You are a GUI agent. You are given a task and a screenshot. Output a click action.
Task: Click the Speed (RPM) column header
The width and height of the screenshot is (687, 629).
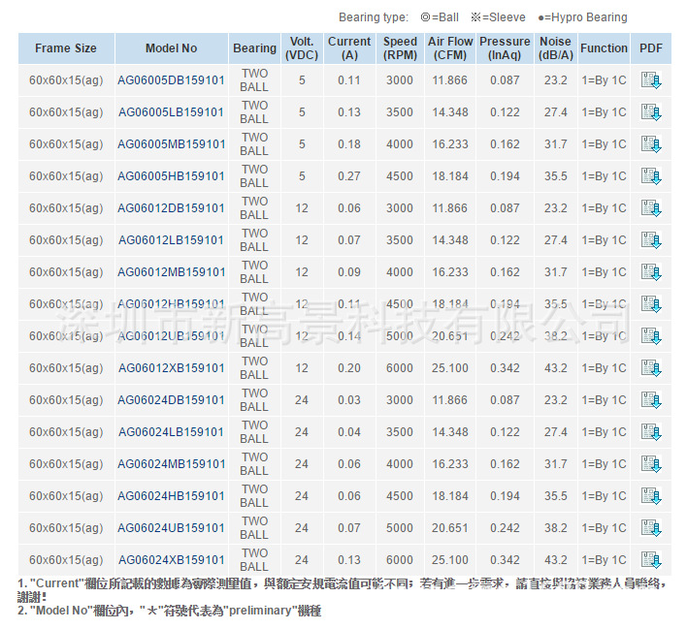pyautogui.click(x=400, y=48)
